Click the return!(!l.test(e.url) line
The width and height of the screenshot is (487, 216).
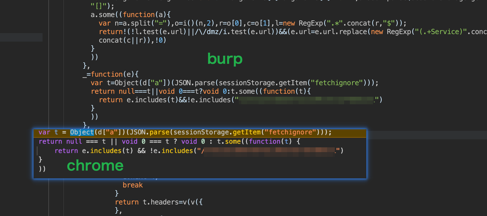pos(293,32)
